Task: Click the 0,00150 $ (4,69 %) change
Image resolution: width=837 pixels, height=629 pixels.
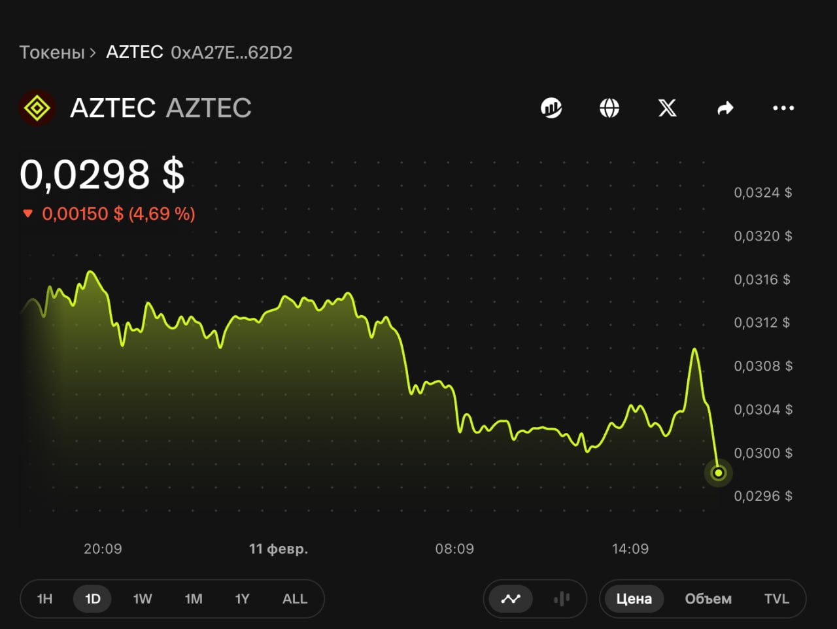Action: coord(118,214)
